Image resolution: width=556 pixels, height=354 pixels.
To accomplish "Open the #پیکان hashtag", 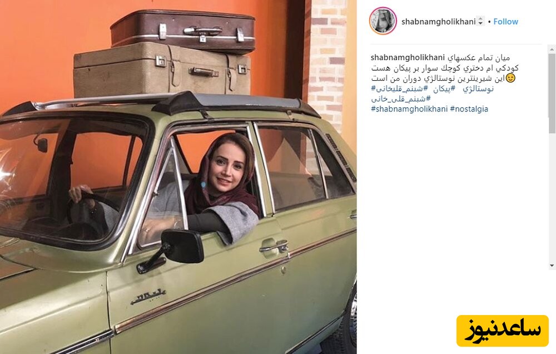I will point(444,88).
